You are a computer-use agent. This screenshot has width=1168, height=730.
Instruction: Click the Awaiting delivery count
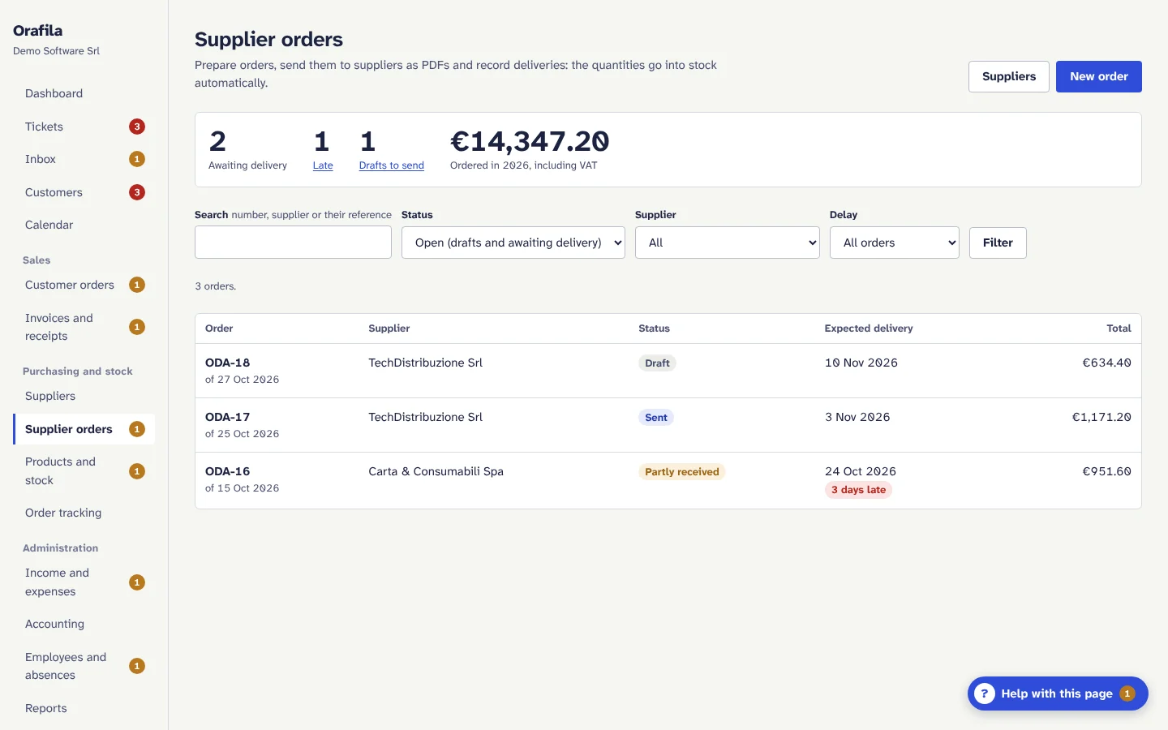217,141
